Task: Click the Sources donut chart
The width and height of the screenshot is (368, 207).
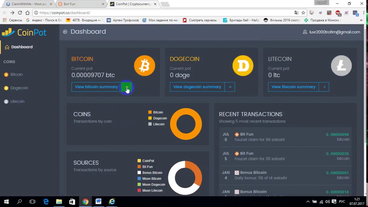Action: [185, 178]
